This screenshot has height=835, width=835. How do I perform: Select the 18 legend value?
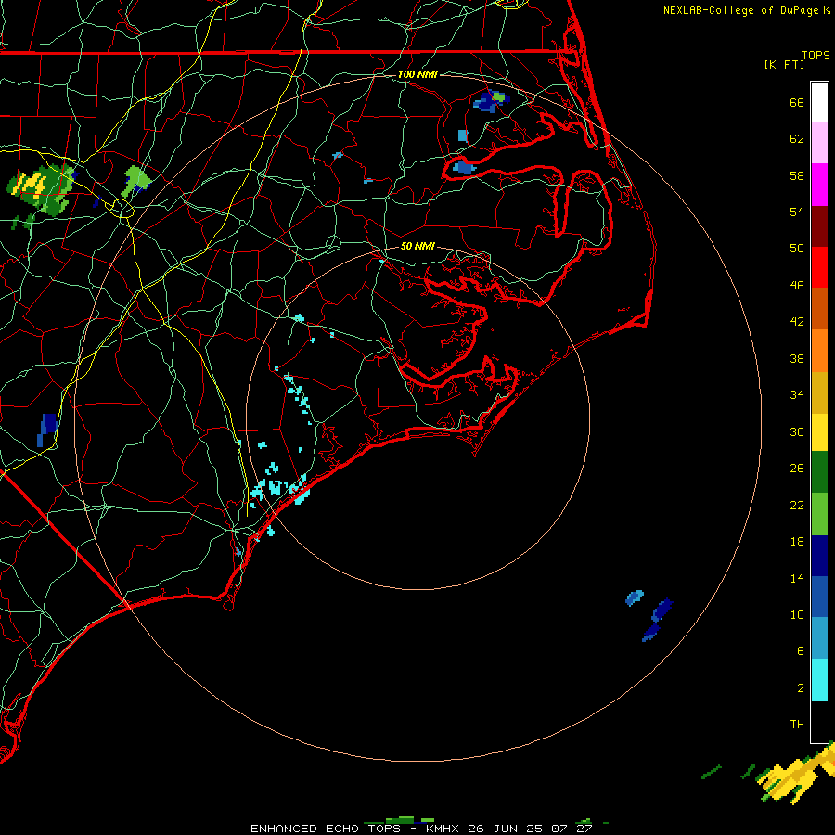(797, 542)
